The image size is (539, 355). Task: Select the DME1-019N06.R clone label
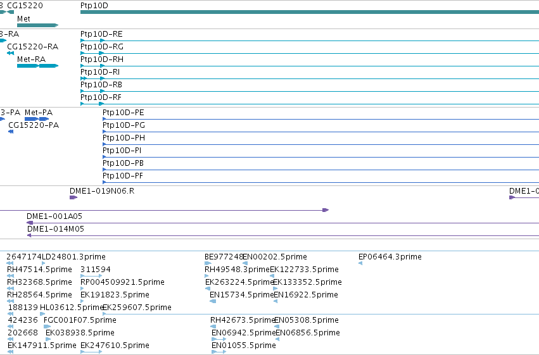[102, 191]
